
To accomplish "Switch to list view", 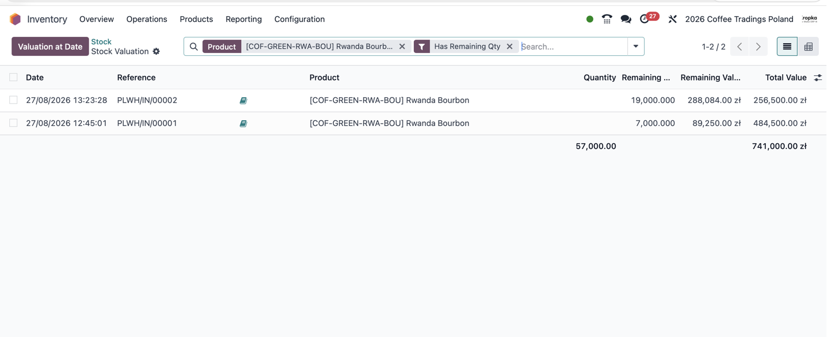I will point(787,47).
